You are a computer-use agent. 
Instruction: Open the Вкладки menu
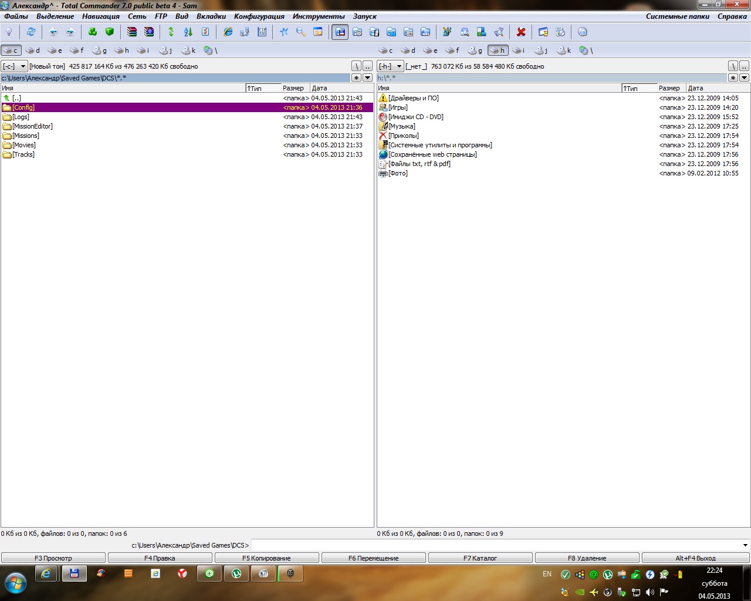[211, 16]
